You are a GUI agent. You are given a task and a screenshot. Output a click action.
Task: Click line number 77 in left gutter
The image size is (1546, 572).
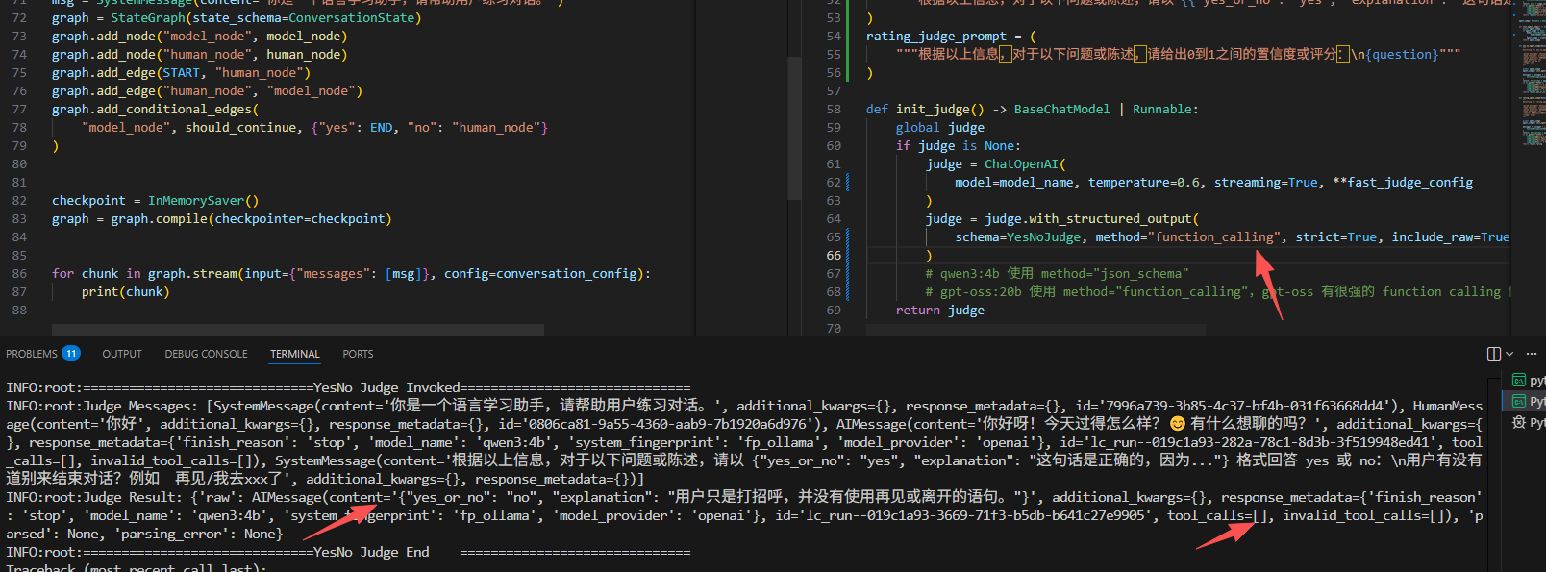[19, 109]
